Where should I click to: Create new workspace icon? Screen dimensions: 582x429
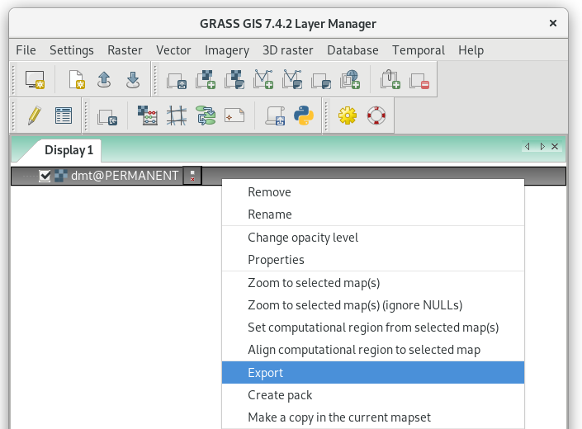[77, 80]
